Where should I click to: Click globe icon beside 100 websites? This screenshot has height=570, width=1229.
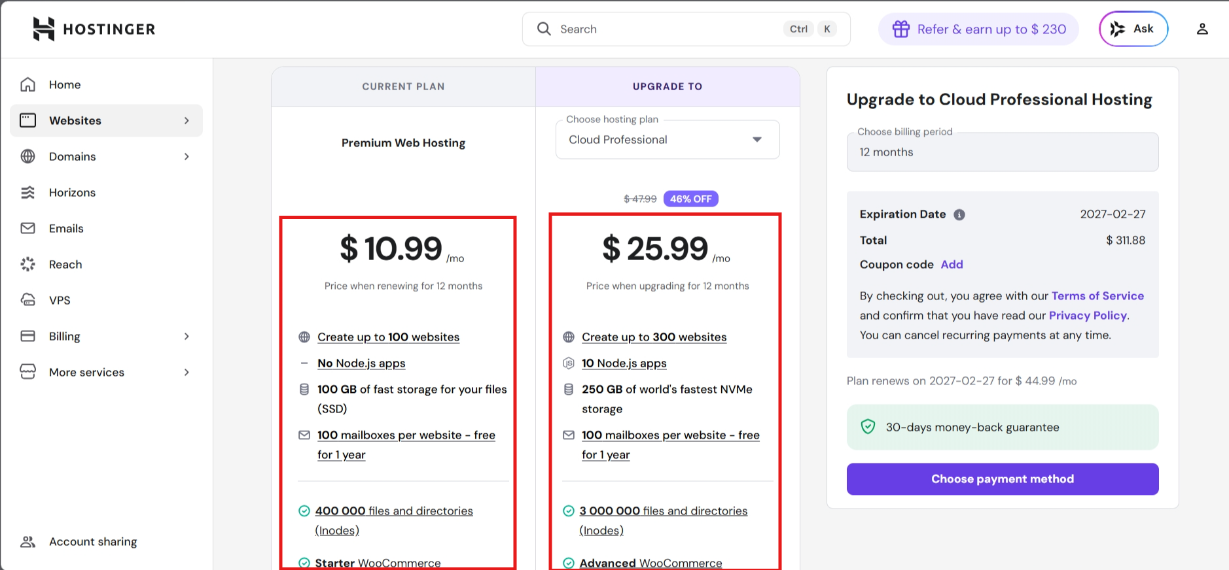[x=304, y=337]
